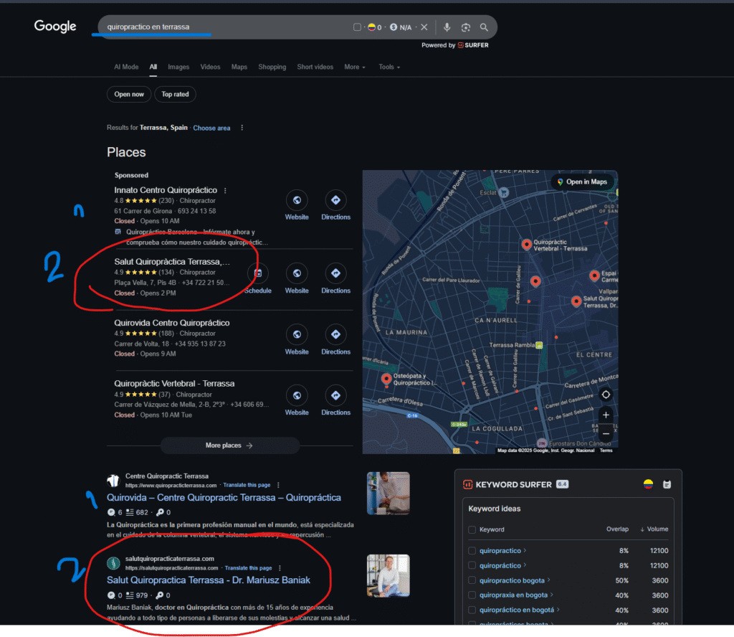Select the 'quiropractico bogota' keyword checkbox
734x637 pixels.
click(x=472, y=580)
